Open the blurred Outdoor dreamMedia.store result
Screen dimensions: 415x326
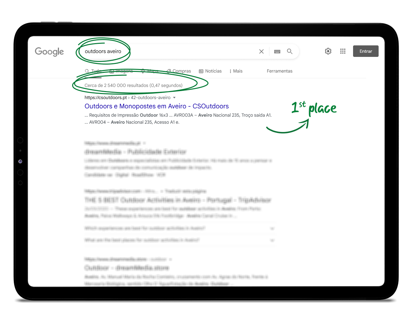point(127,268)
